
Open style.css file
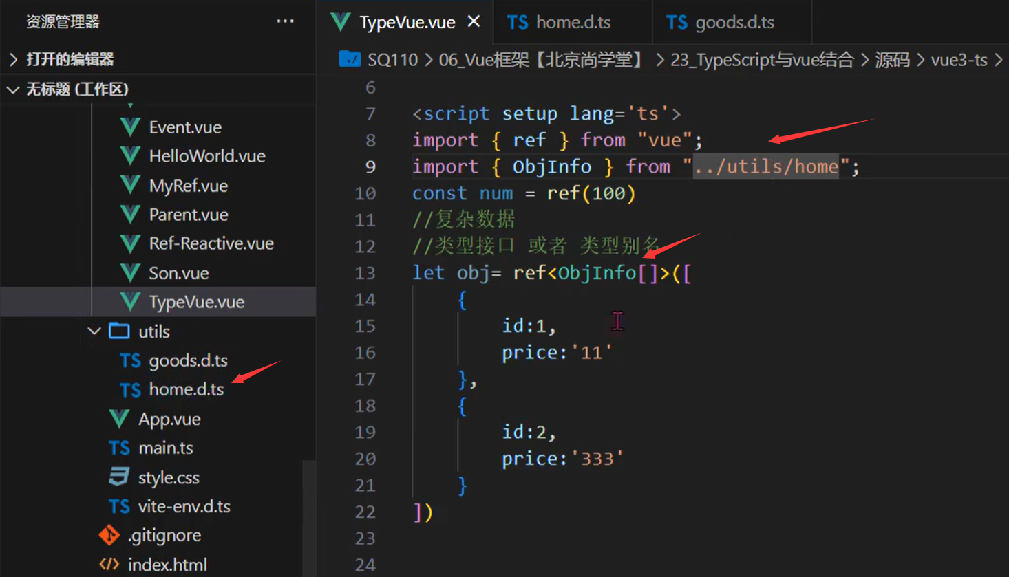coord(168,477)
